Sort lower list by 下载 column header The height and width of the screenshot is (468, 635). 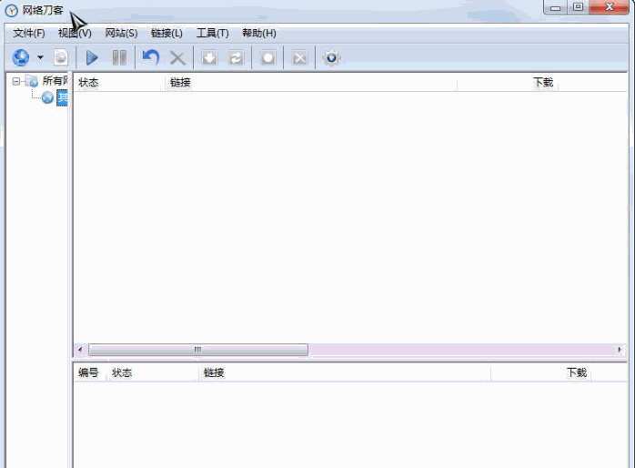point(541,372)
